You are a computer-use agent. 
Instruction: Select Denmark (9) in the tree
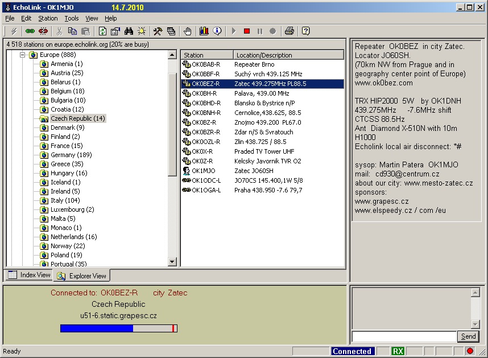click(x=68, y=127)
